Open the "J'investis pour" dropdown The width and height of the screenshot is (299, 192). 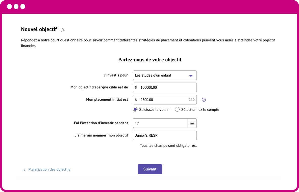click(165, 75)
